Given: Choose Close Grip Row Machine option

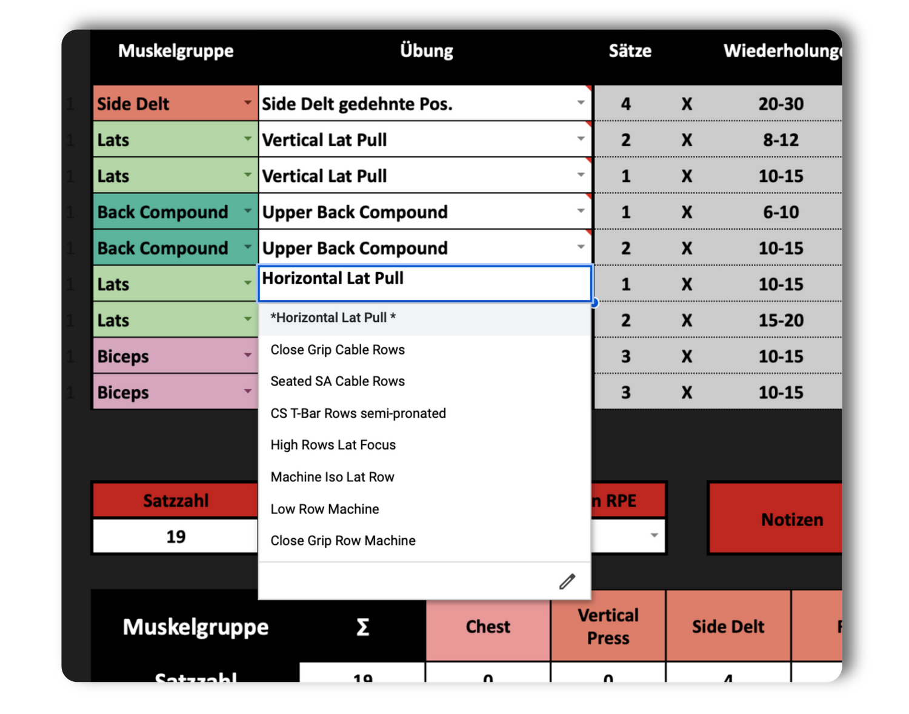Looking at the screenshot, I should [x=343, y=541].
